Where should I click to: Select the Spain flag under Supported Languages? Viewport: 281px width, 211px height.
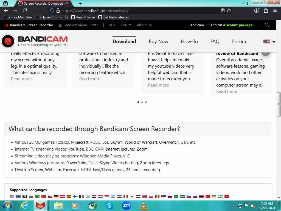[69, 196]
